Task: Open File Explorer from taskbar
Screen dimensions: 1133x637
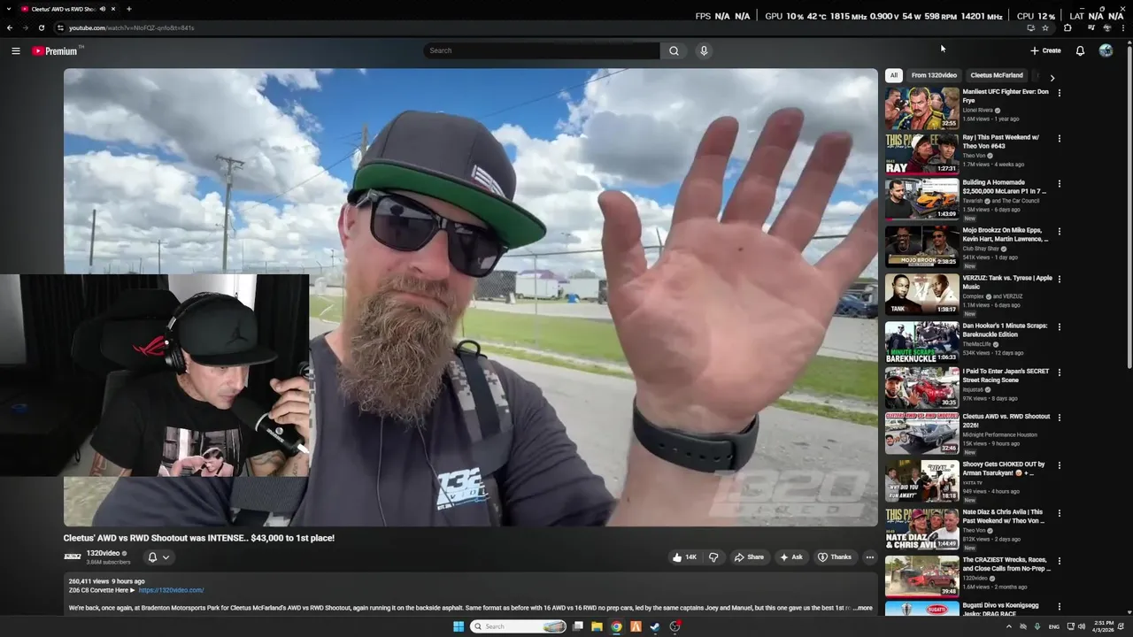Action: pos(597,626)
